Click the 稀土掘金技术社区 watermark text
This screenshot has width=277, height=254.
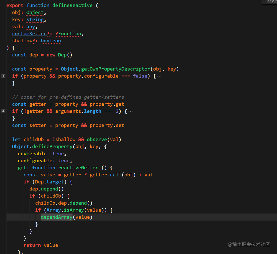click(x=249, y=244)
